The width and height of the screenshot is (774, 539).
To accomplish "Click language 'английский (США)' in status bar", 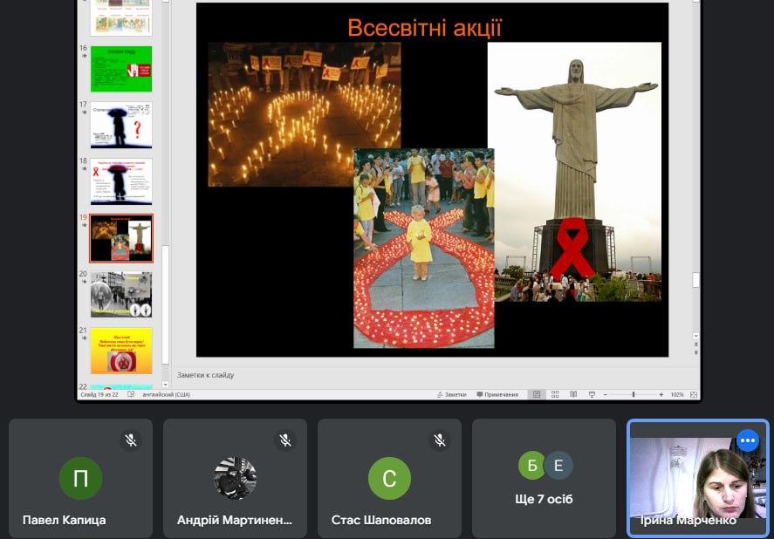I will [x=167, y=394].
